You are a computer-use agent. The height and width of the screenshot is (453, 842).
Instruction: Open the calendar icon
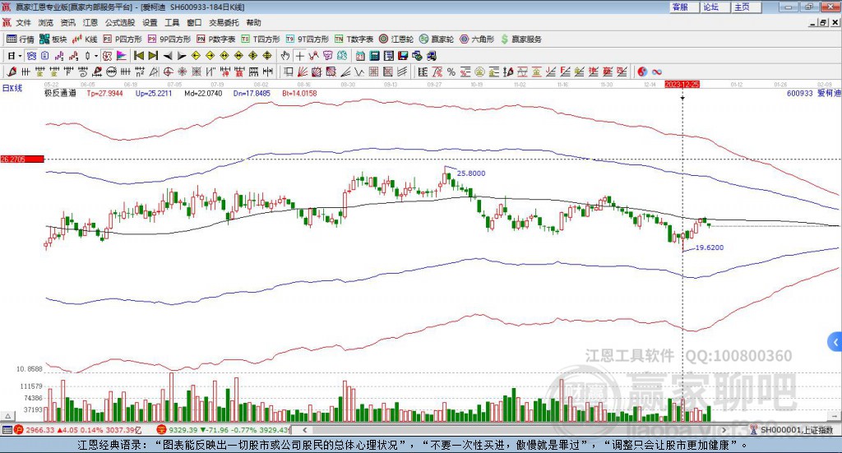coord(360,56)
